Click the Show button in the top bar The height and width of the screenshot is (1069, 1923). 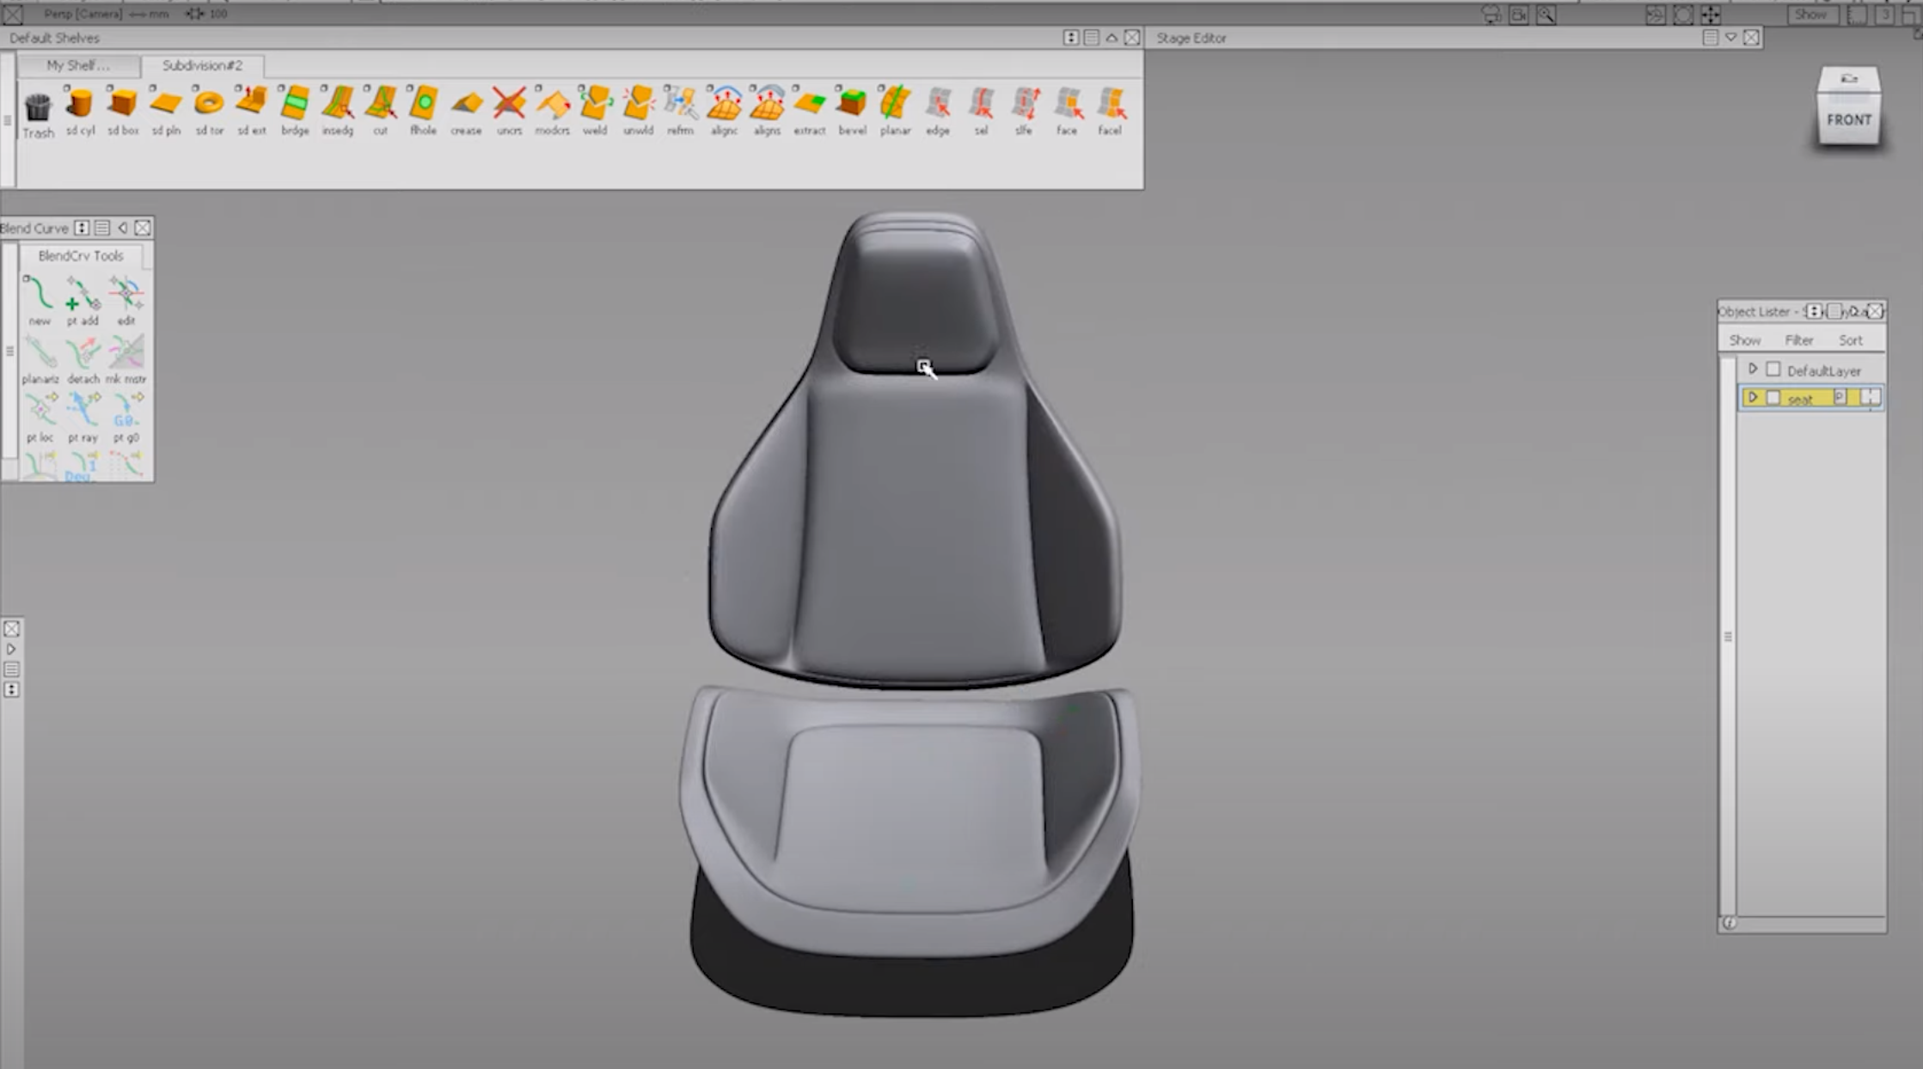tap(1810, 14)
